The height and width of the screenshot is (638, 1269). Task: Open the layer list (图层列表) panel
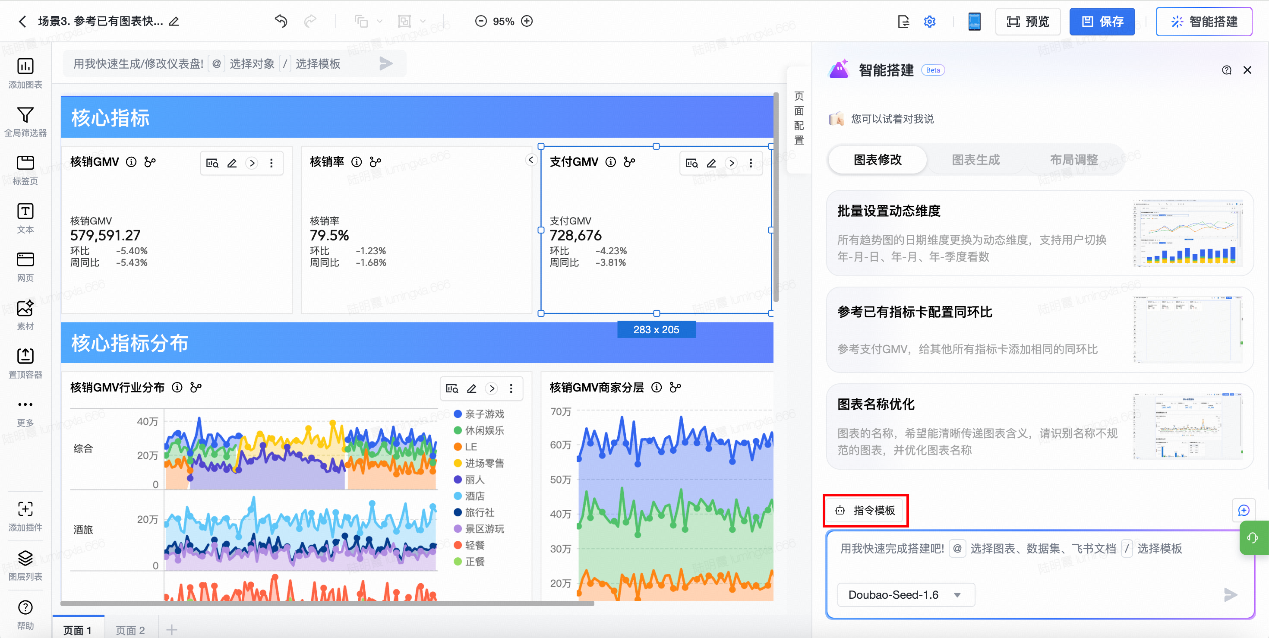[25, 558]
